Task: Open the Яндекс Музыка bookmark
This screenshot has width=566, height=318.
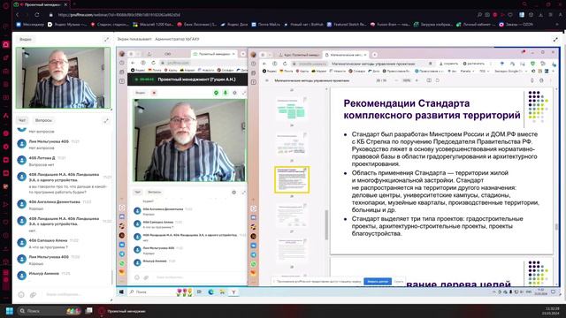Action: pyautogui.click(x=67, y=25)
